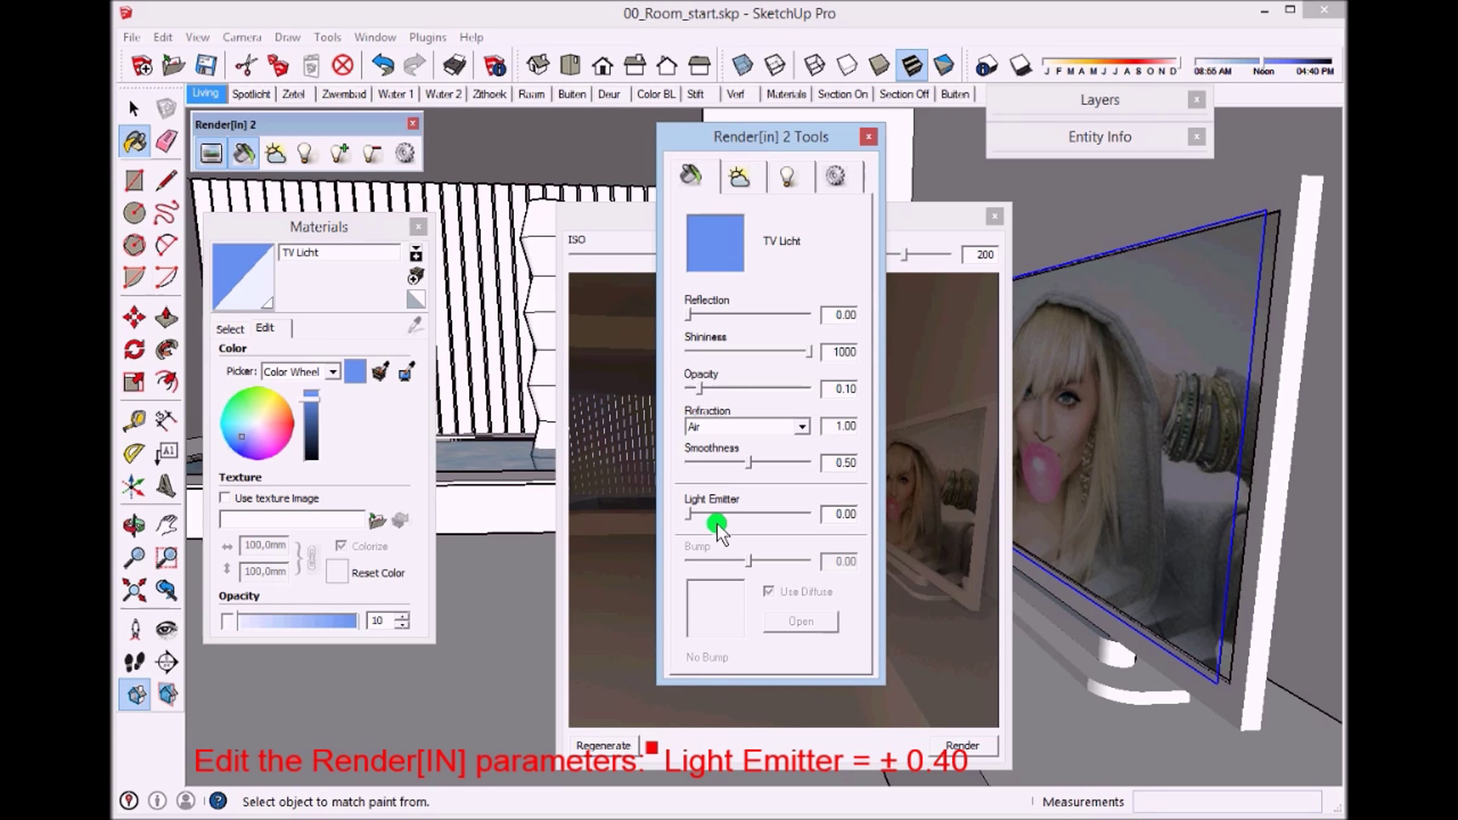Open the Color Wheel picker dropdown
This screenshot has width=1458, height=820.
coord(333,372)
